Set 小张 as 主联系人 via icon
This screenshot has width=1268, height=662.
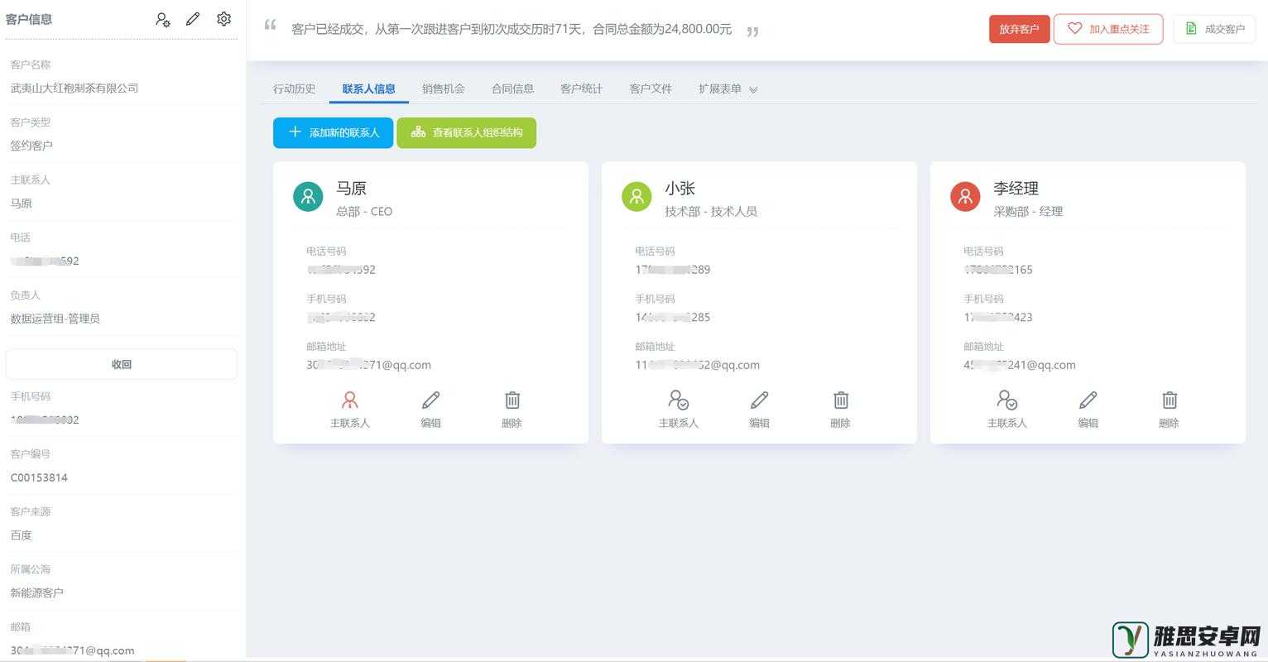click(x=679, y=401)
